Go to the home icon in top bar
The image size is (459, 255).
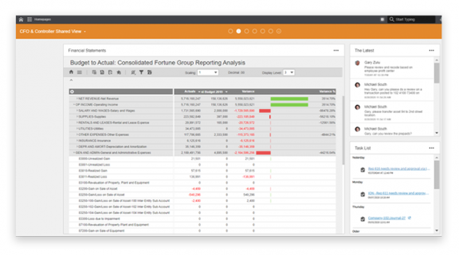21,20
